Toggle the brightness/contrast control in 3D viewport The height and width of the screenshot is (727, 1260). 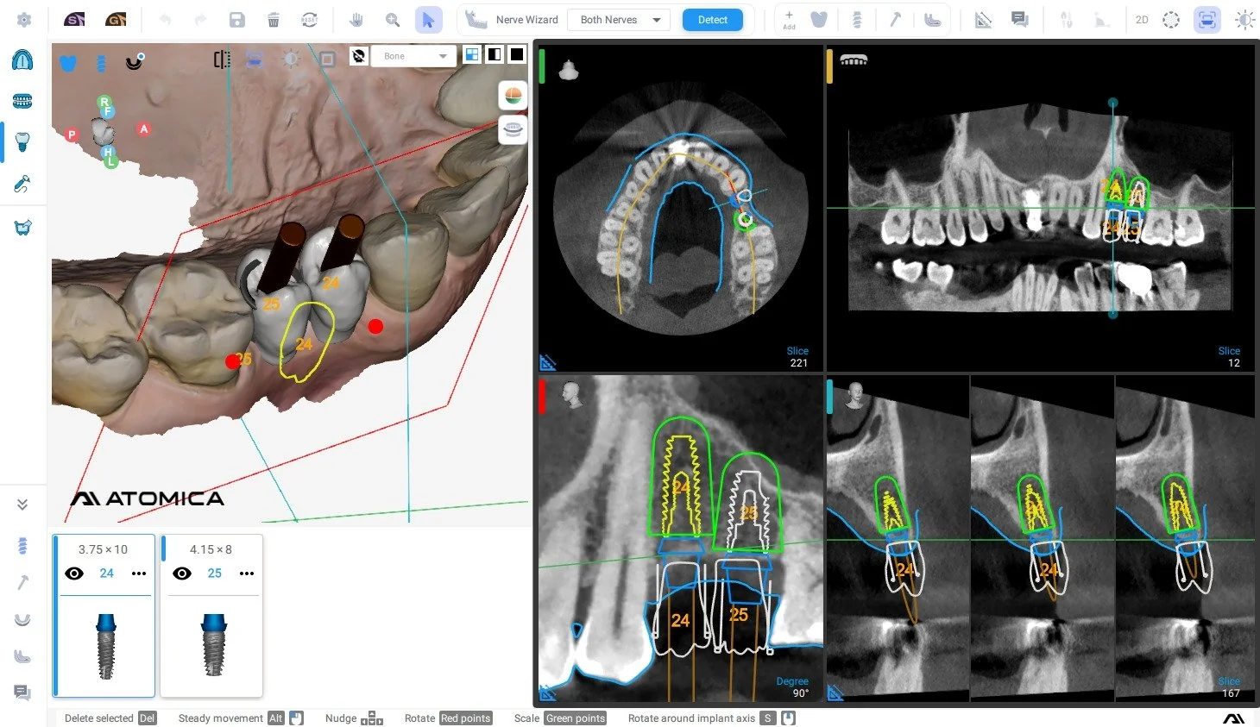pos(291,59)
